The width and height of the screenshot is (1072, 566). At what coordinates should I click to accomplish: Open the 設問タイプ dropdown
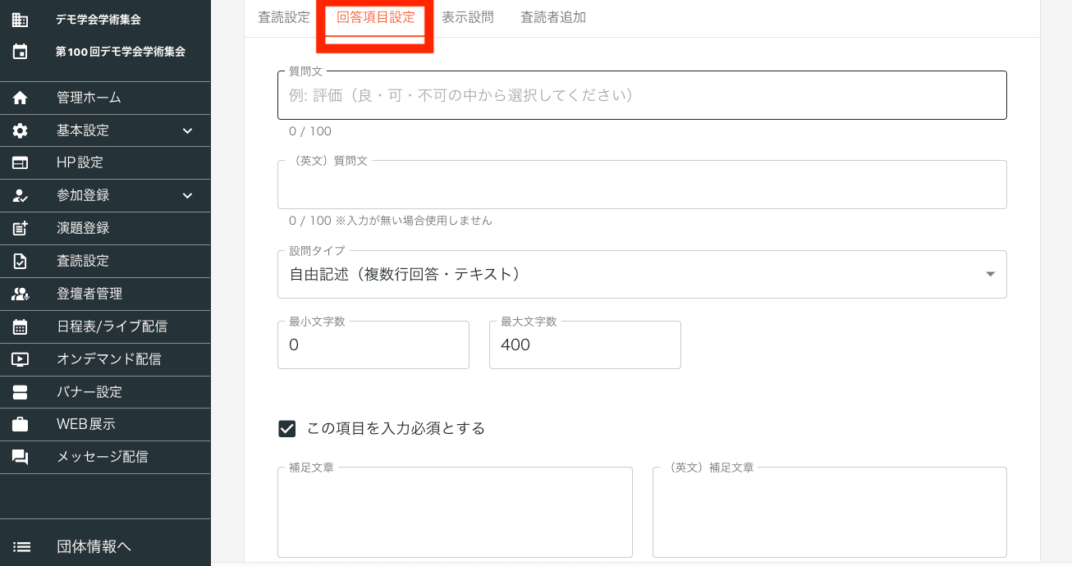point(642,274)
